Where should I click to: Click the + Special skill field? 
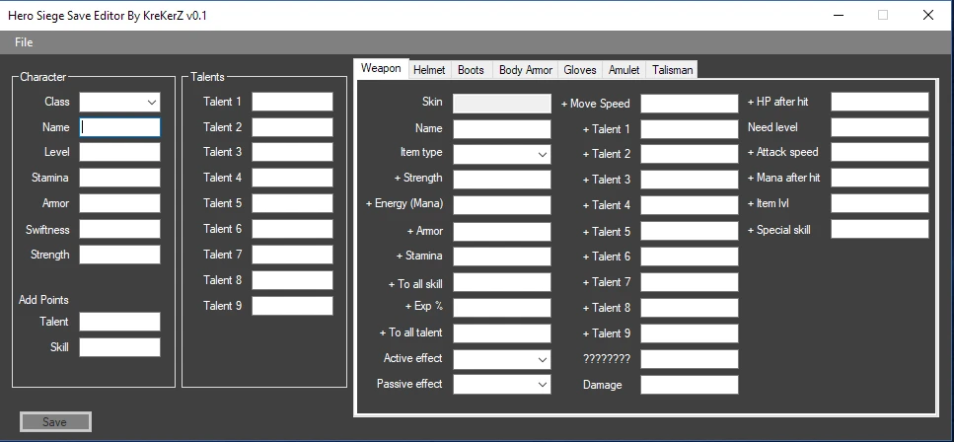[x=880, y=229]
